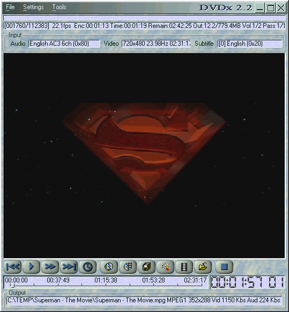Screen dimensions: 289x312
Task: Open the Settings menu
Action: pos(33,7)
